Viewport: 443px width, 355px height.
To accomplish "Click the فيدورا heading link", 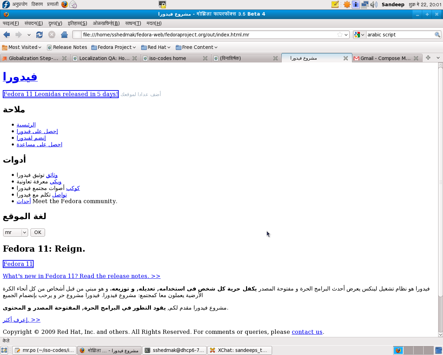I will 20,77.
